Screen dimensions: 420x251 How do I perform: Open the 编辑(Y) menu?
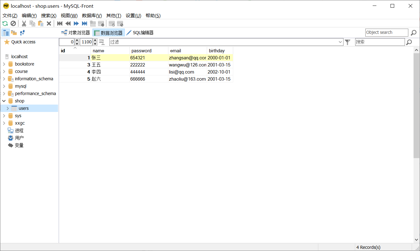pyautogui.click(x=29, y=16)
